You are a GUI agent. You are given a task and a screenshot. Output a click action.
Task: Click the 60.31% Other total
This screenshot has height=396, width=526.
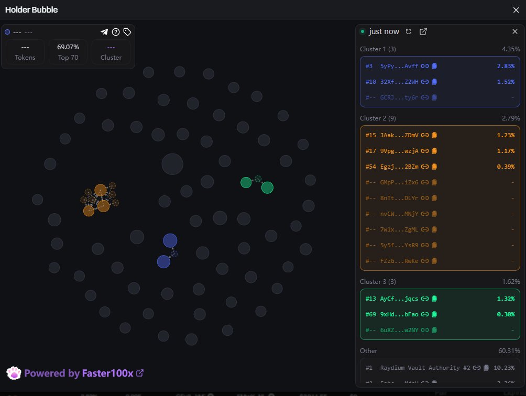[509, 351]
